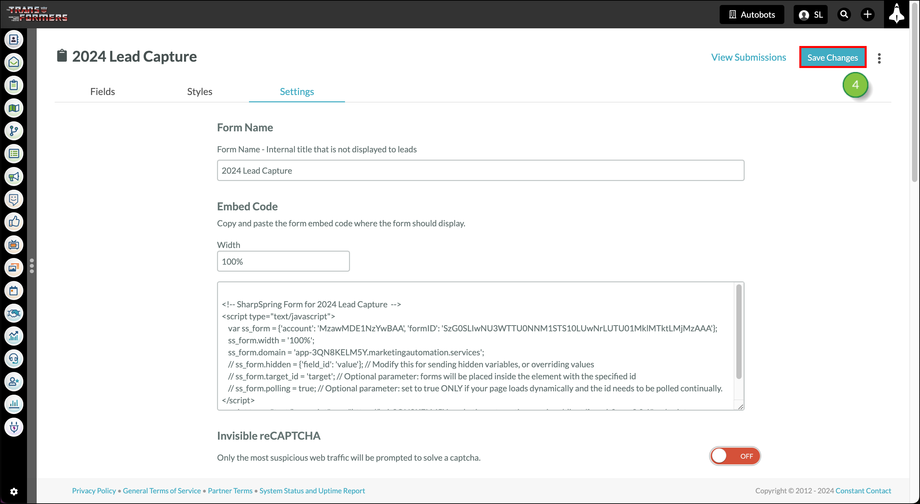
Task: Open the Partner Terms link
Action: click(230, 491)
